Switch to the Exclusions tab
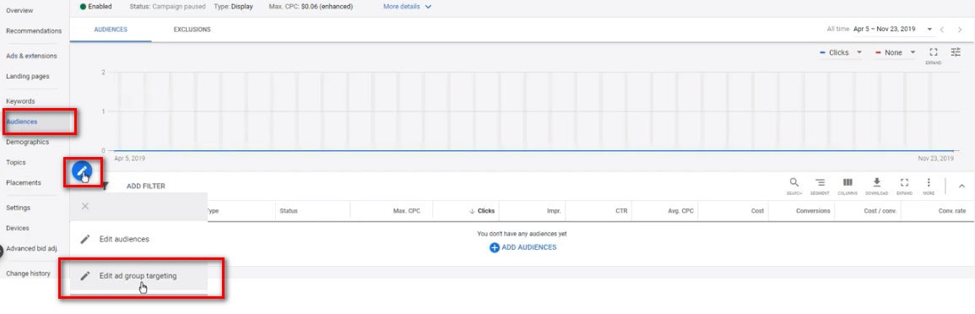This screenshot has height=314, width=975. (x=192, y=30)
